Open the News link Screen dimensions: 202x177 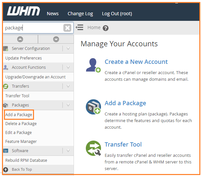tap(53, 14)
